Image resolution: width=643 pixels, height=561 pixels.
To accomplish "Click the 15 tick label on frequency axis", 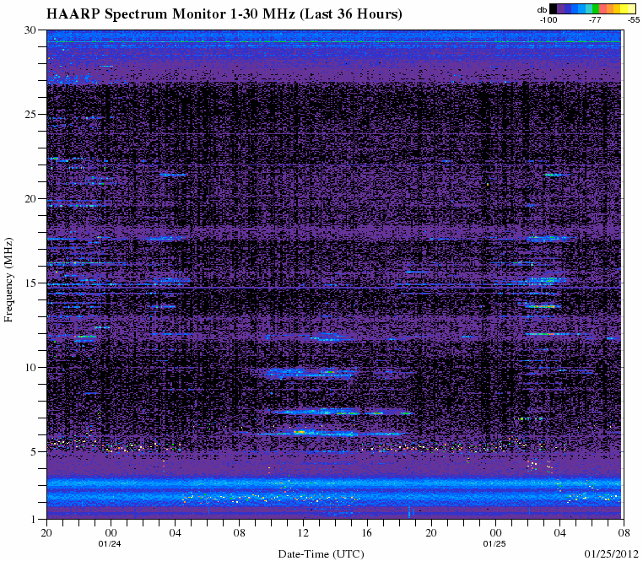I will (x=31, y=283).
